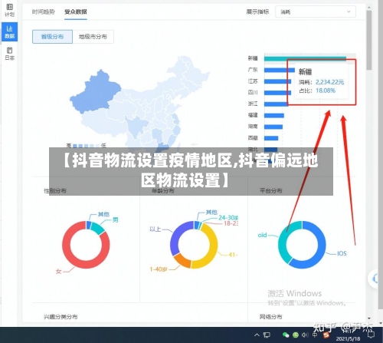
Task: Open the network icon in the system tray
Action: click(x=267, y=335)
